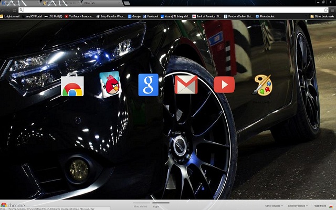Open the Theme Creator palette app
The width and height of the screenshot is (336, 210).
tap(262, 85)
